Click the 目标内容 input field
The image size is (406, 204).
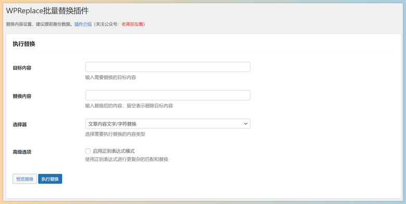[x=168, y=67]
